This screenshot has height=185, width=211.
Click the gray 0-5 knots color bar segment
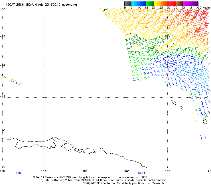(x=128, y=3)
